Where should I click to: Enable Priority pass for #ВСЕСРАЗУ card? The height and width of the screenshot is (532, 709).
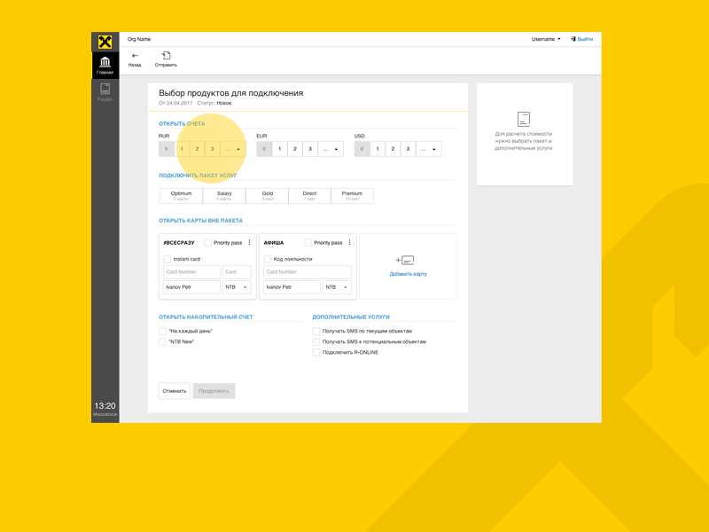[207, 243]
